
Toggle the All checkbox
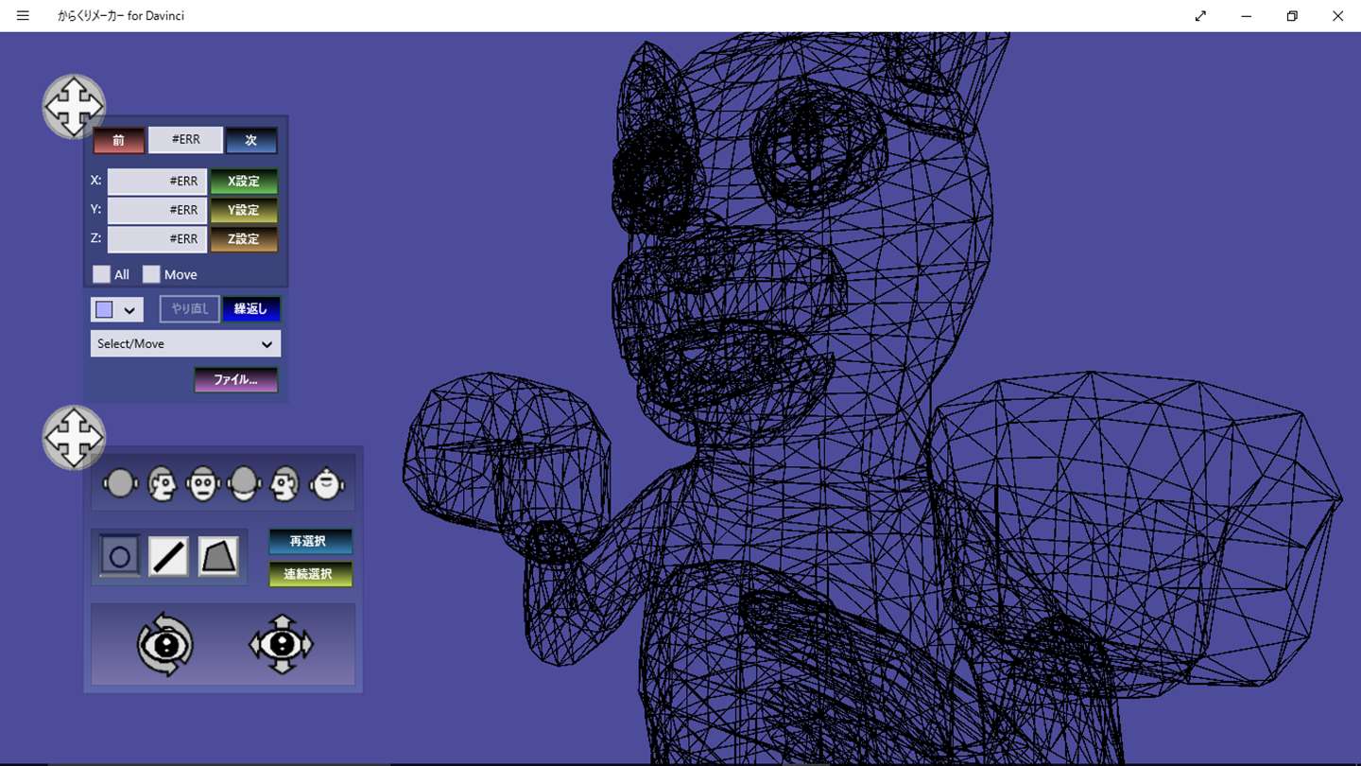coord(101,274)
